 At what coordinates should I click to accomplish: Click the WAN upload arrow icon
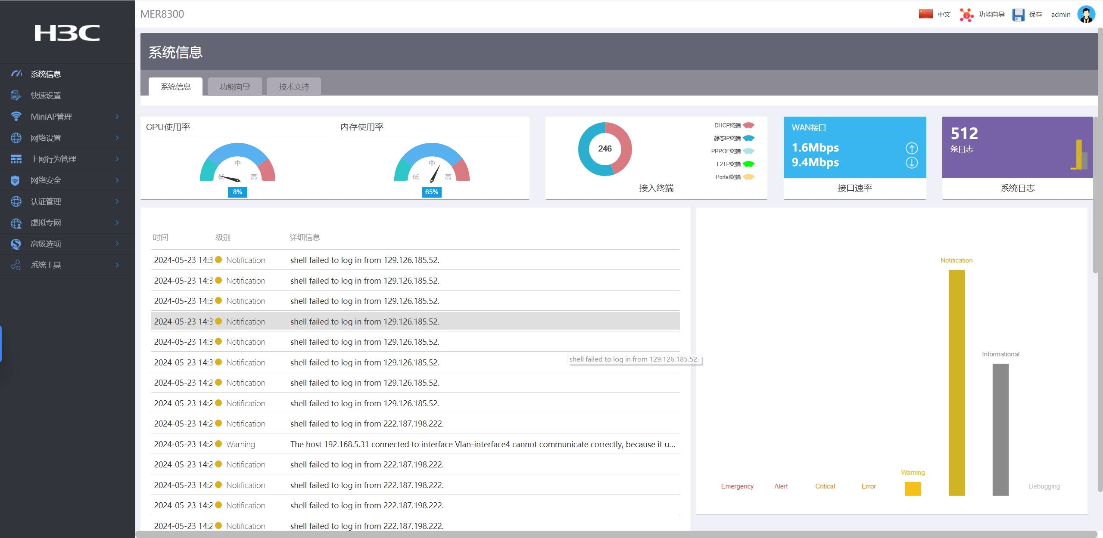pyautogui.click(x=911, y=148)
